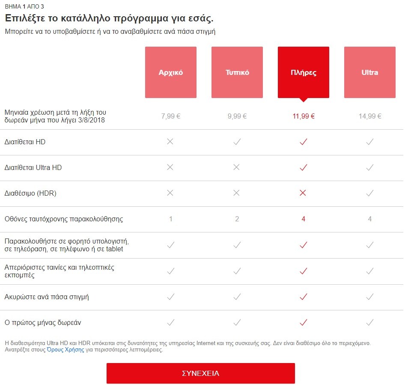Click red checkmark in Ακυρώστε ανά πάσα στιγμή row
The height and width of the screenshot is (390, 408).
point(304,297)
